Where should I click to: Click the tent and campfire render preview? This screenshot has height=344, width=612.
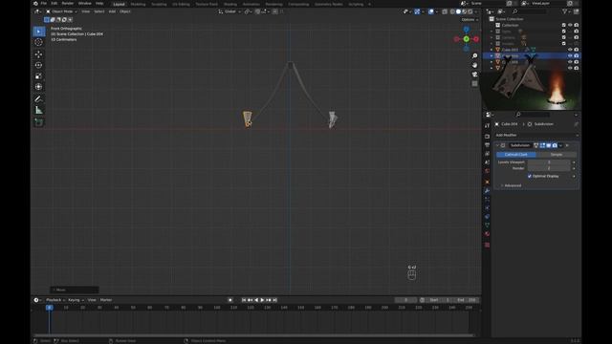pyautogui.click(x=532, y=83)
